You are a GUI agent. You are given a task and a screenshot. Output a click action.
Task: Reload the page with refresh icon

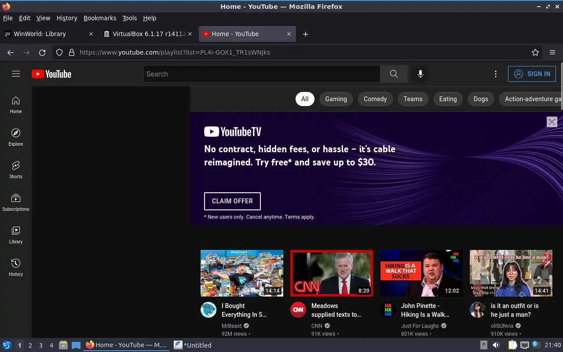pos(42,52)
